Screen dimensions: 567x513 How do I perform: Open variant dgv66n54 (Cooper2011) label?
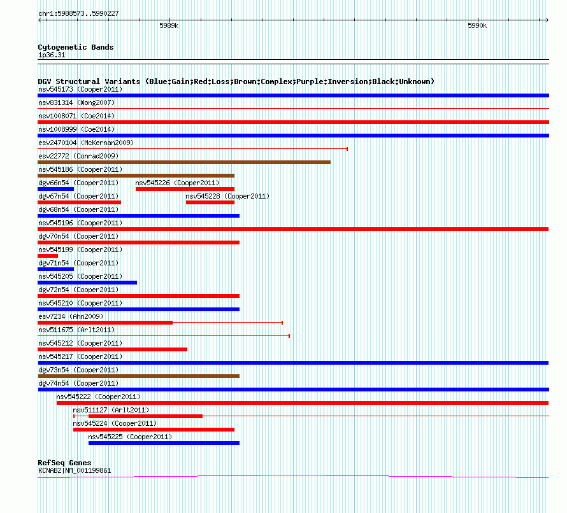pyautogui.click(x=78, y=183)
